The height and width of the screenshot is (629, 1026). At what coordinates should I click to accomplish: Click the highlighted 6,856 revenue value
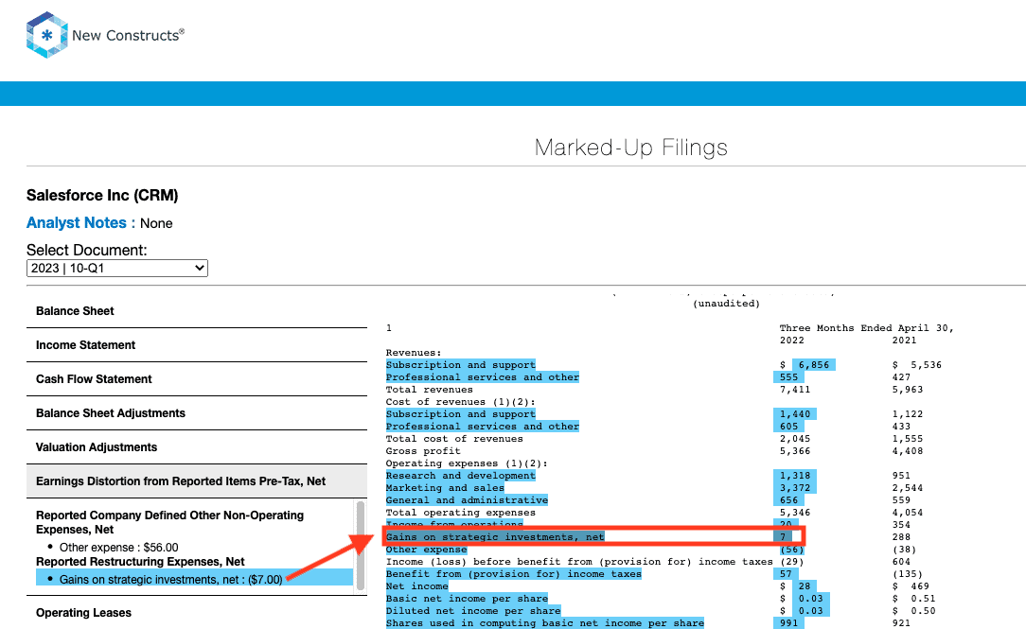coord(813,365)
